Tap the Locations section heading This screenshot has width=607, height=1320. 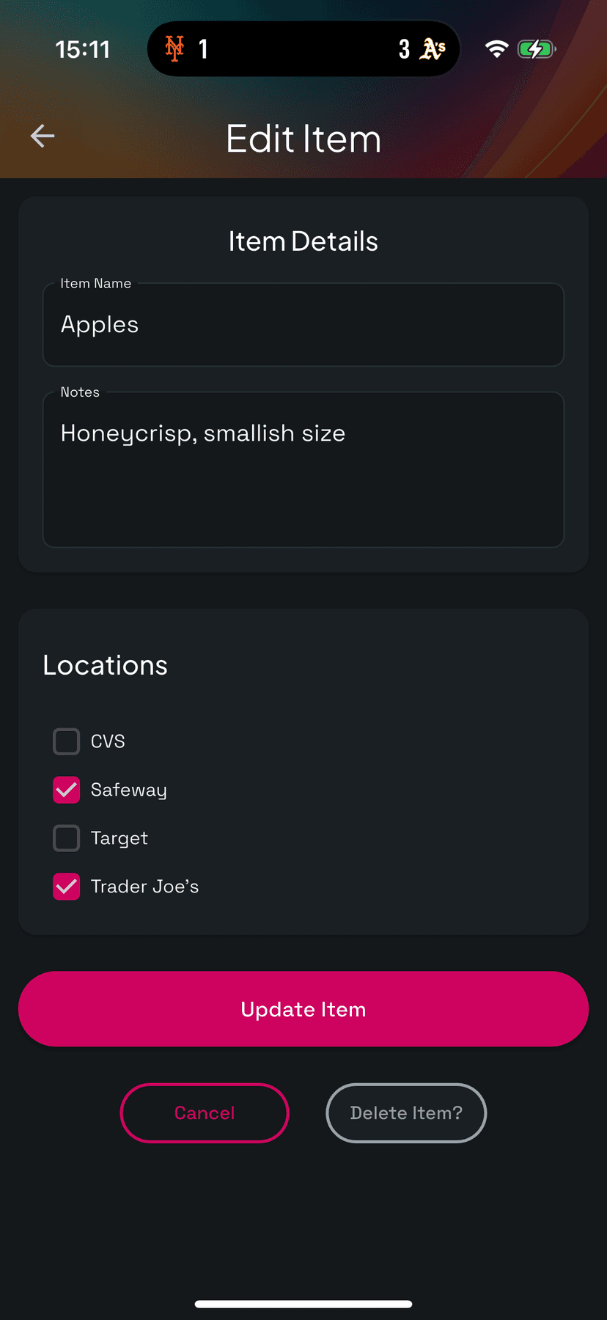(x=105, y=665)
